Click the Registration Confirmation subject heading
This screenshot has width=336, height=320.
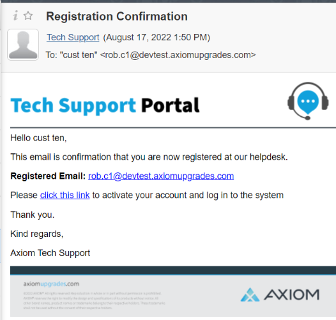click(x=117, y=17)
